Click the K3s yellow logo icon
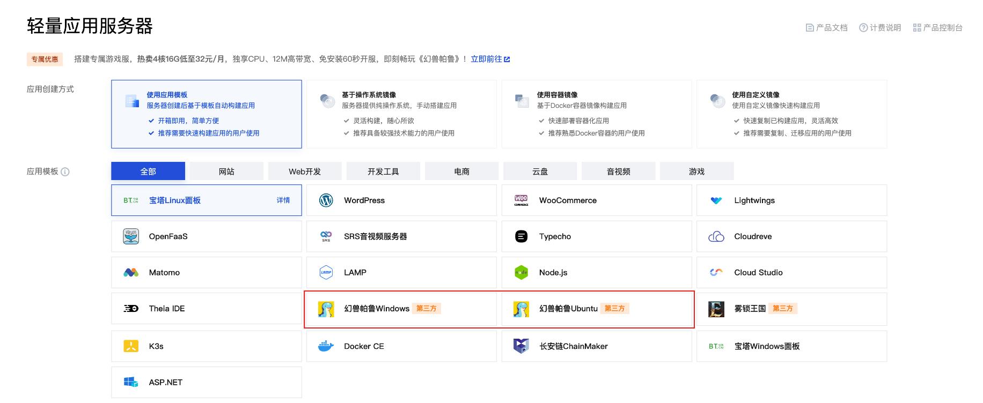 [x=131, y=346]
